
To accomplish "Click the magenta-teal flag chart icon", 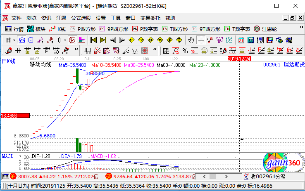I will 82,40.
